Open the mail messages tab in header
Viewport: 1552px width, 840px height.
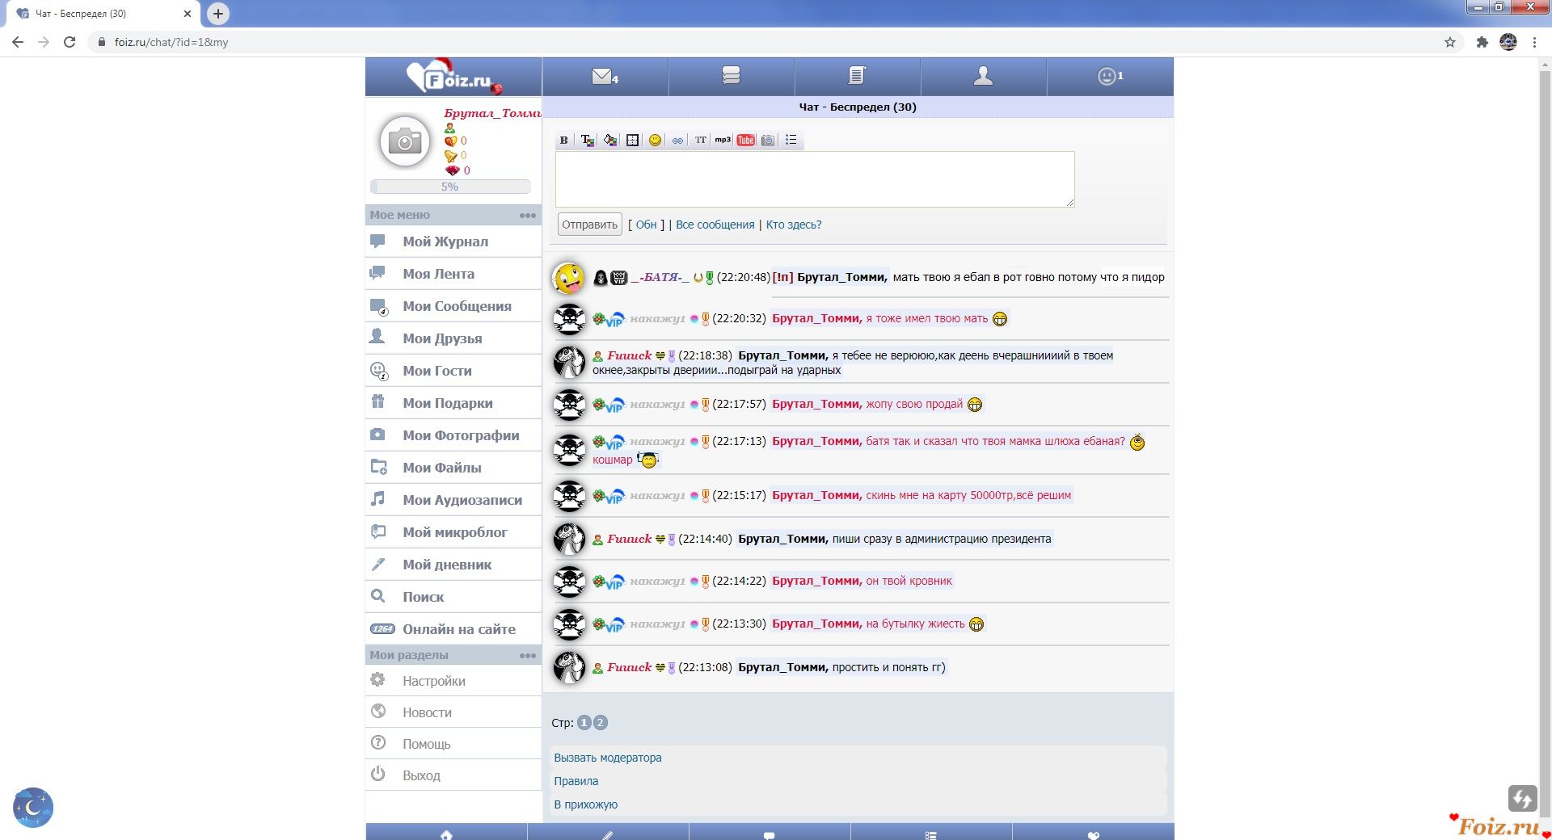pos(605,77)
